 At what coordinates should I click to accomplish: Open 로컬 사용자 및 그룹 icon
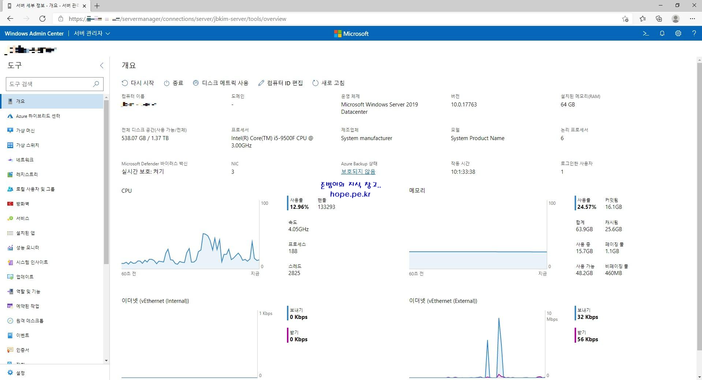pos(10,189)
